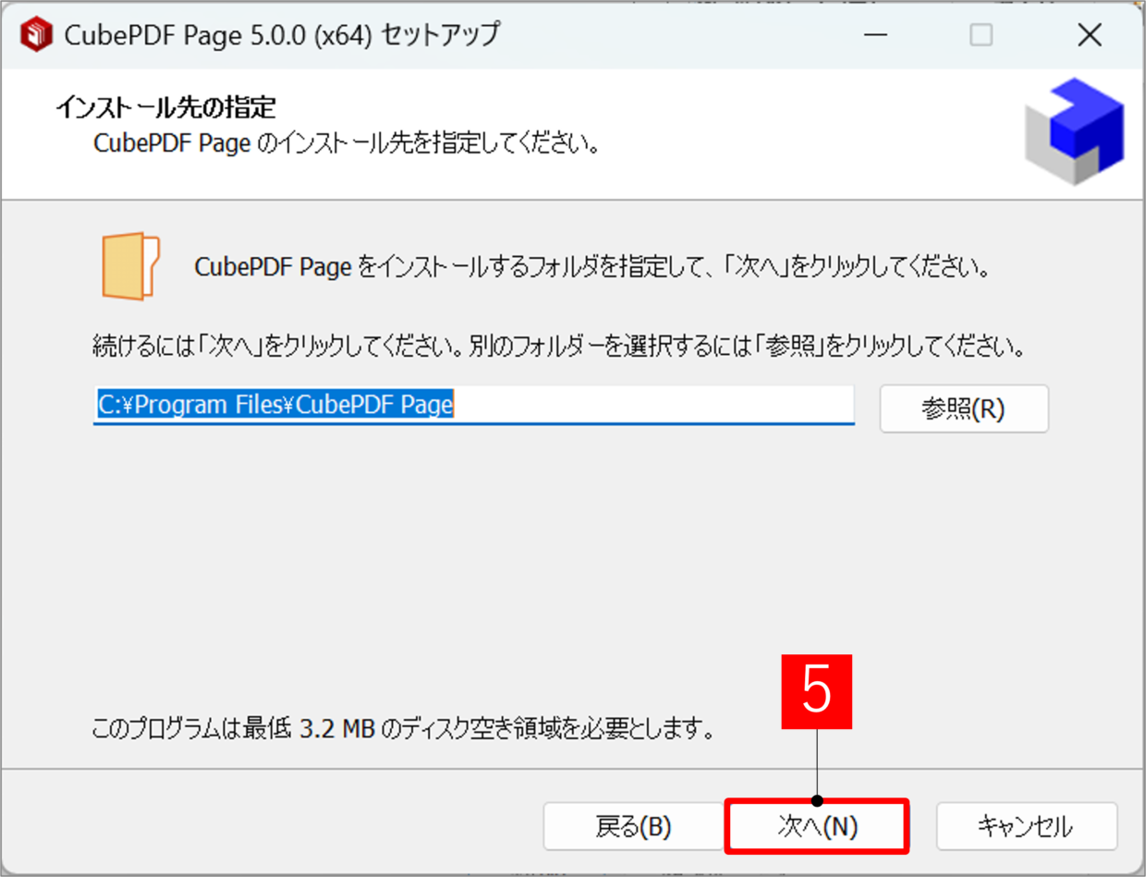1146x877 pixels.
Task: Click the blue cube logo
Action: pos(1074,131)
